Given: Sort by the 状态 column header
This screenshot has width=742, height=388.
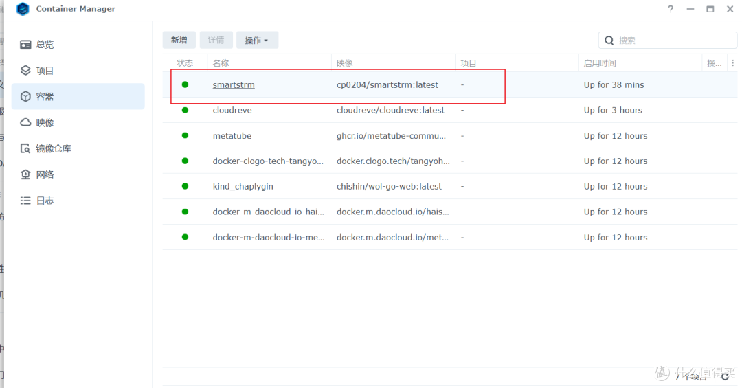Looking at the screenshot, I should (185, 63).
